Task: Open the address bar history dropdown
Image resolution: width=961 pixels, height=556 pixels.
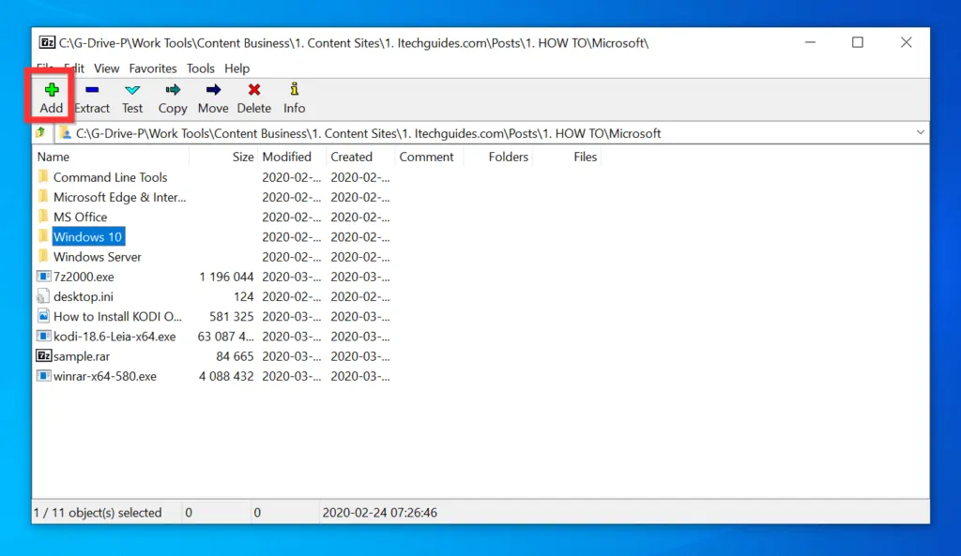Action: coord(919,132)
